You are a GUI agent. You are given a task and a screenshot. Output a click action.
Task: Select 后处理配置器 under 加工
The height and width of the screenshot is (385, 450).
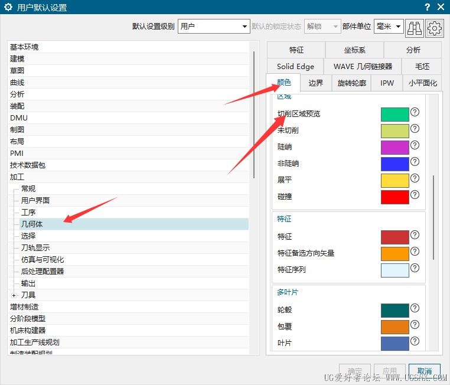click(134, 272)
